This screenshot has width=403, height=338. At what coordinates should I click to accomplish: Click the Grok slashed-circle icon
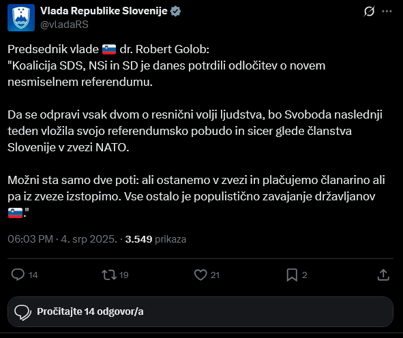(369, 12)
